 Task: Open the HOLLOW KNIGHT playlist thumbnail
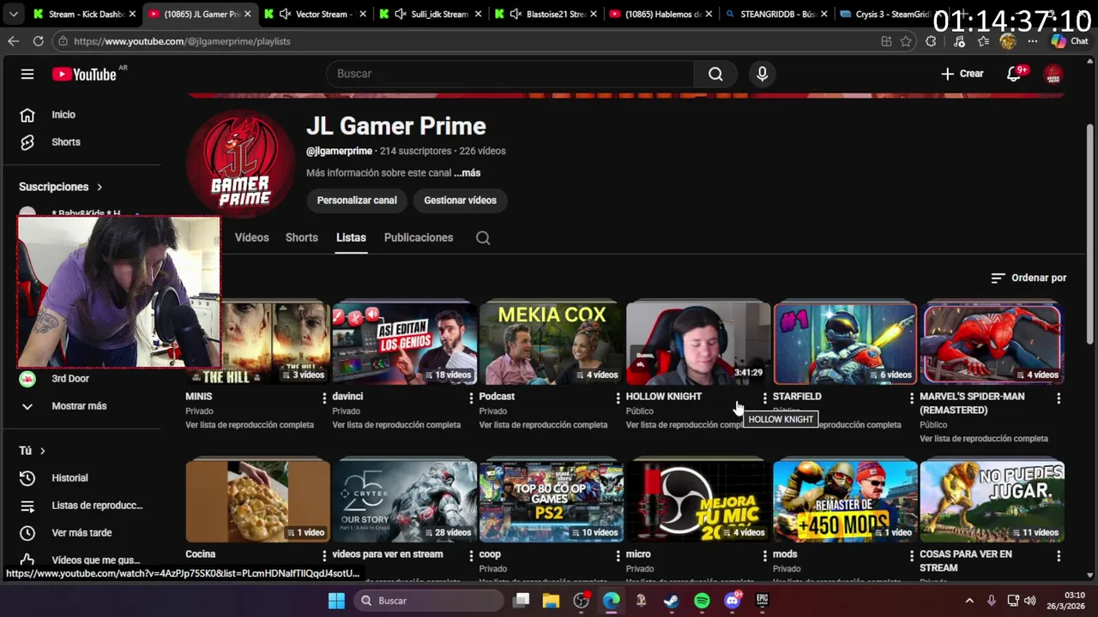[697, 344]
